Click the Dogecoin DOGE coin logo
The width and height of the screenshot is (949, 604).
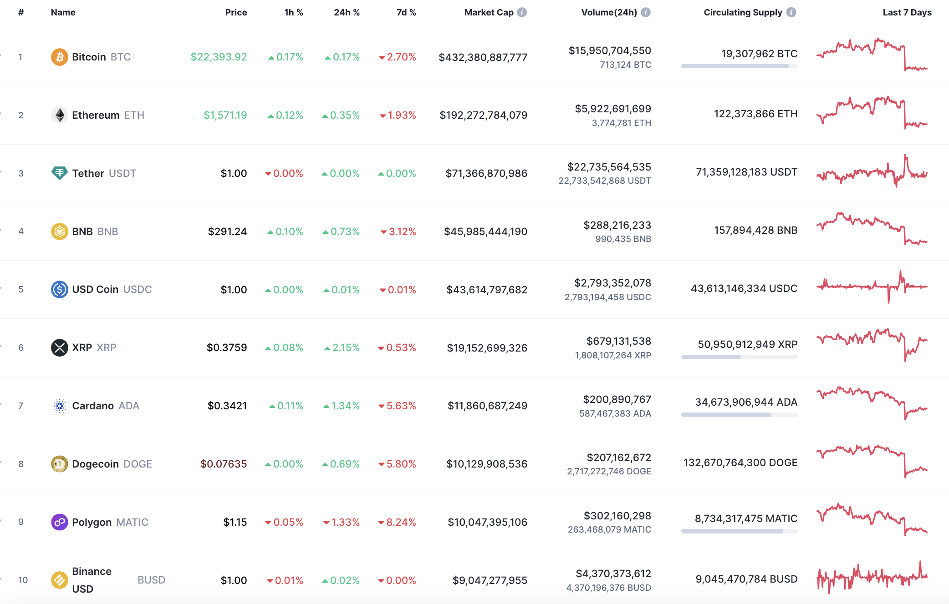pos(60,464)
